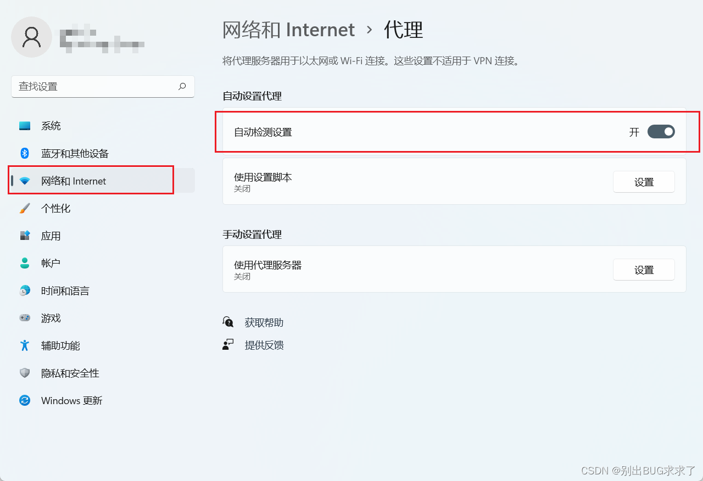This screenshot has height=481, width=703.
Task: Click the Windows Update refresh icon
Action: click(x=25, y=400)
